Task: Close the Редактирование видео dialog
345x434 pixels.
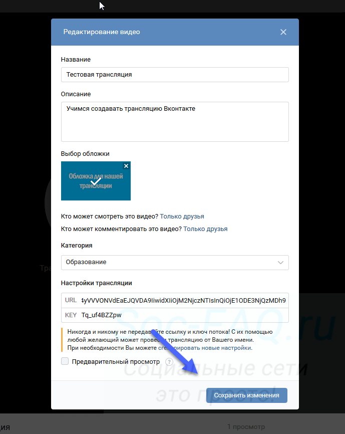Action: [283, 32]
